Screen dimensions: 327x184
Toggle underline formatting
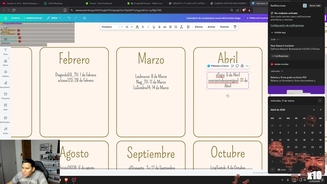[154, 27]
